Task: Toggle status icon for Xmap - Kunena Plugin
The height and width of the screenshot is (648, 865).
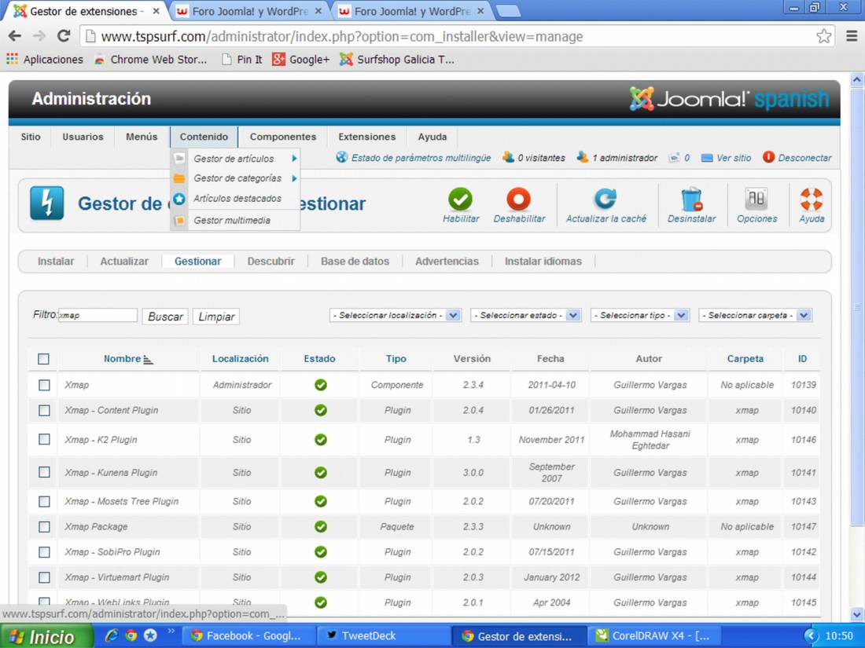Action: point(321,472)
